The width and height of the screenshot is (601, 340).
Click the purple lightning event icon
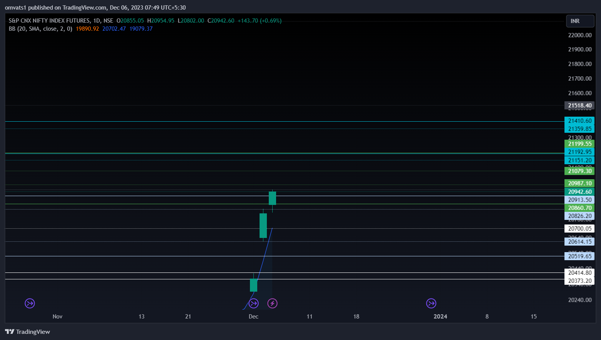272,304
